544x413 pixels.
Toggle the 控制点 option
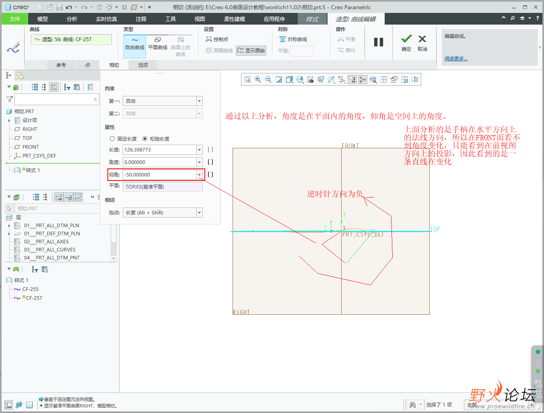click(217, 39)
